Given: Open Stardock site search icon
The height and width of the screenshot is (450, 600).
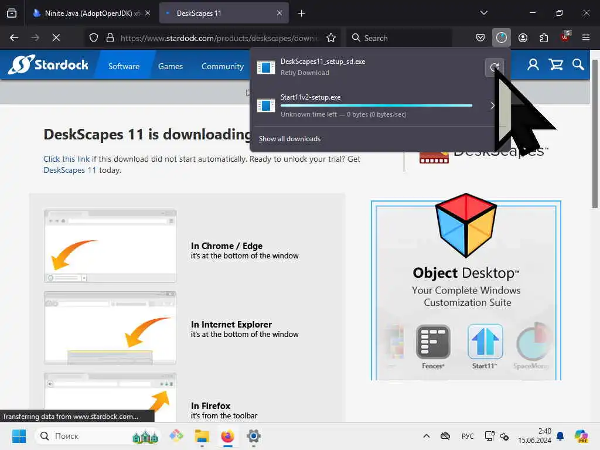Looking at the screenshot, I should (x=578, y=64).
